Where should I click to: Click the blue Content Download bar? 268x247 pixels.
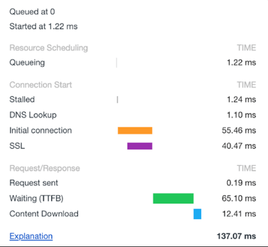tap(198, 214)
